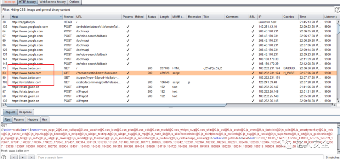The image size is (340, 159).
Task: Select row 20 stats.jpush.cn request
Action: tap(169, 87)
